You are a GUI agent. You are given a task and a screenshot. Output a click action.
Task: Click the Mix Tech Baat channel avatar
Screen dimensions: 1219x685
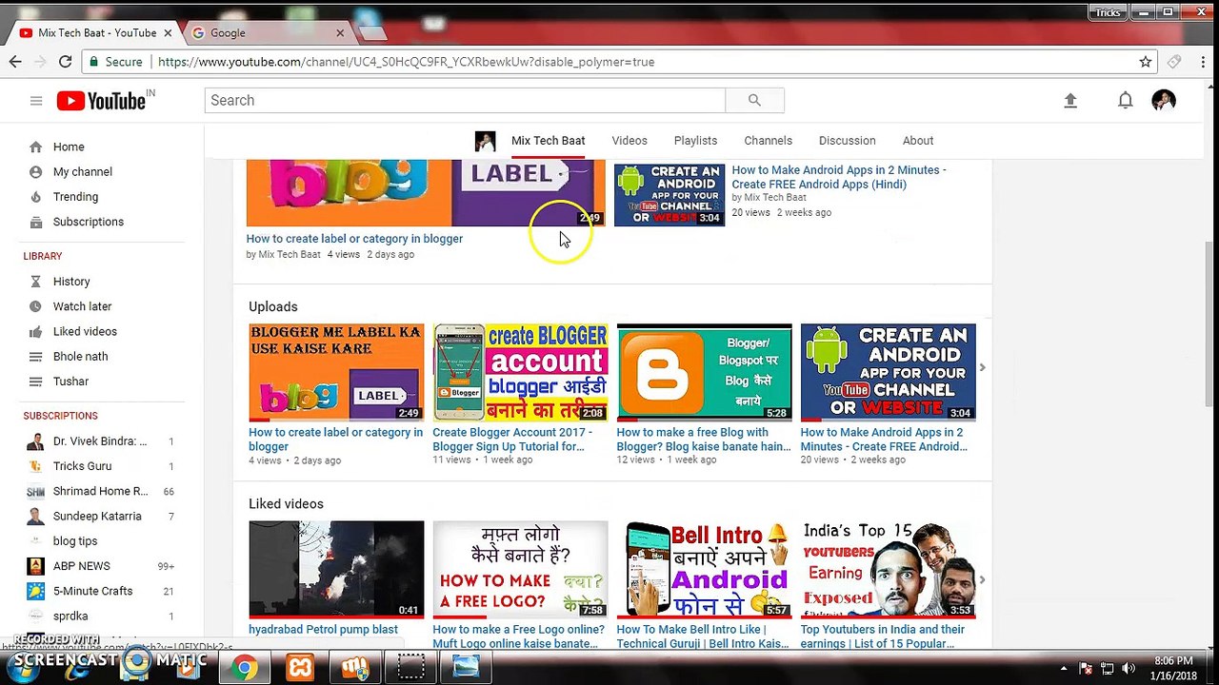click(x=486, y=141)
